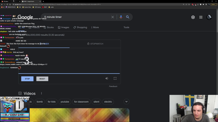Click the timer's 3s countdown display
This screenshot has width=218, height=122.
point(28,61)
